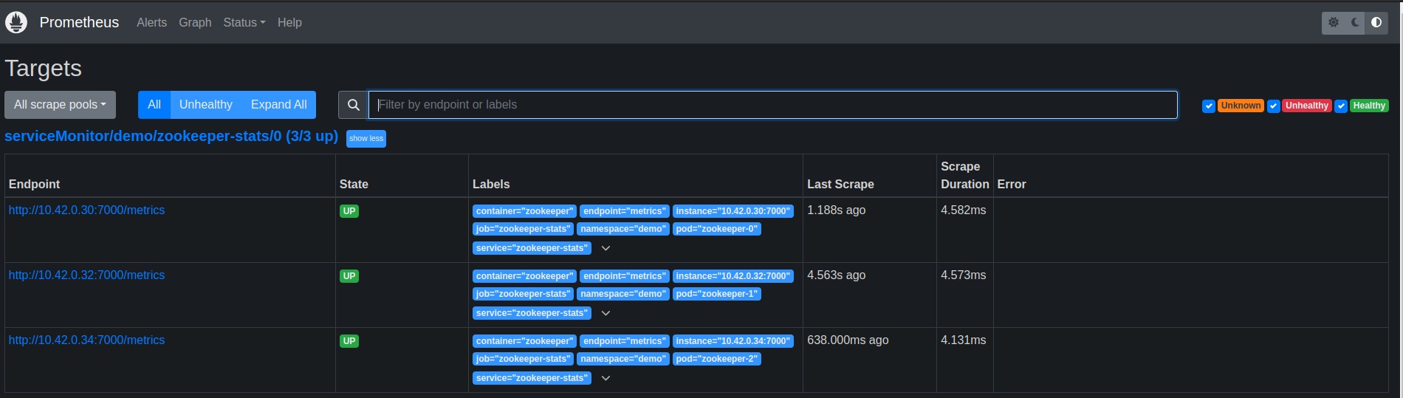Expand discovered labels for pod zookeeper-0

pyautogui.click(x=606, y=248)
